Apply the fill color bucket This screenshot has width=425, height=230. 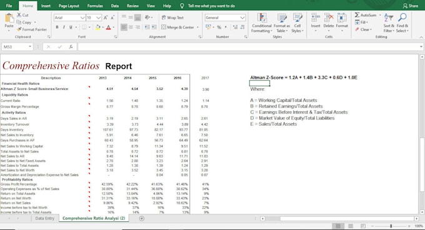click(98, 27)
